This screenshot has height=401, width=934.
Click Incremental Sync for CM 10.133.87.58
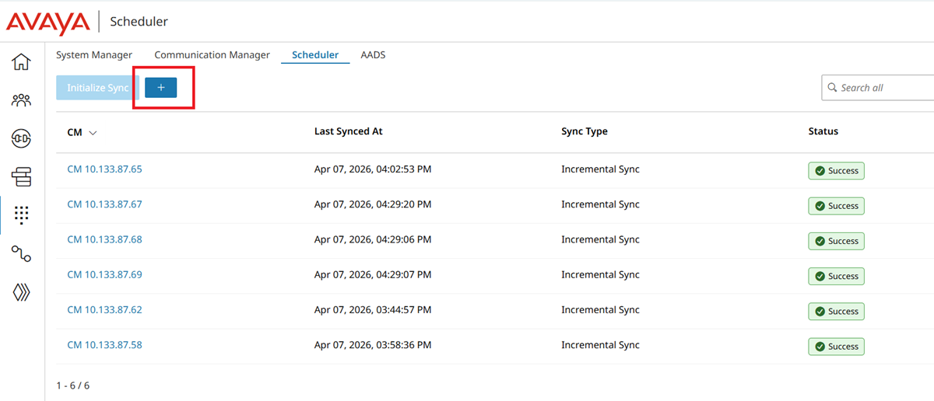click(600, 344)
